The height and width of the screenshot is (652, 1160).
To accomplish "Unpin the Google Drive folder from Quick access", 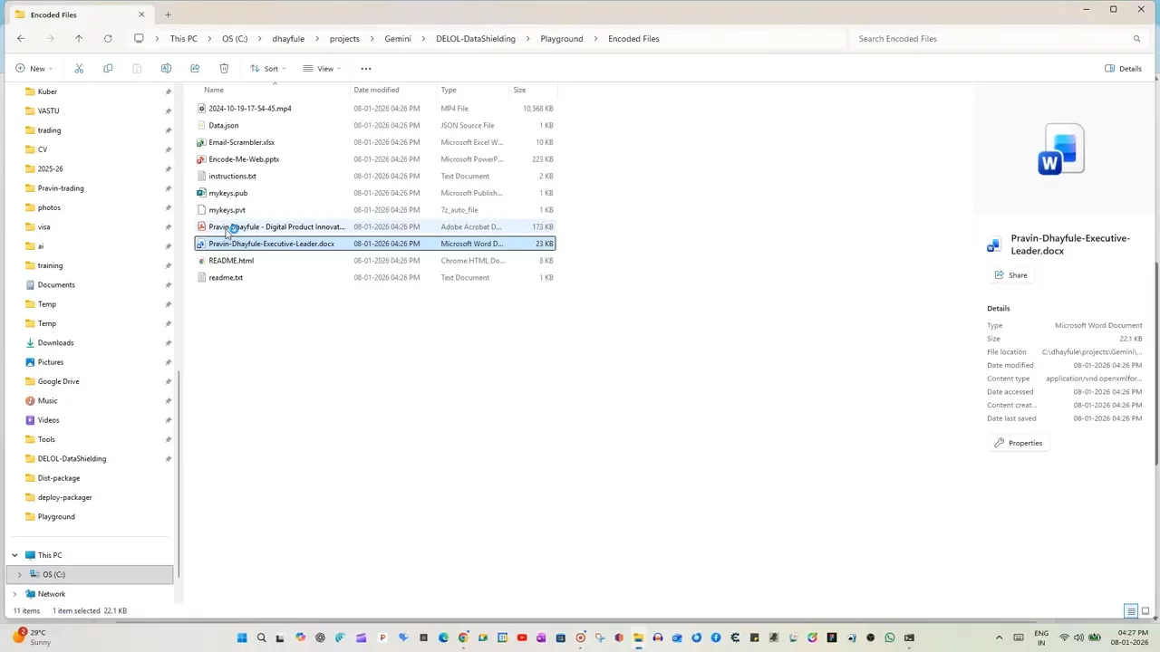I will 168,382.
